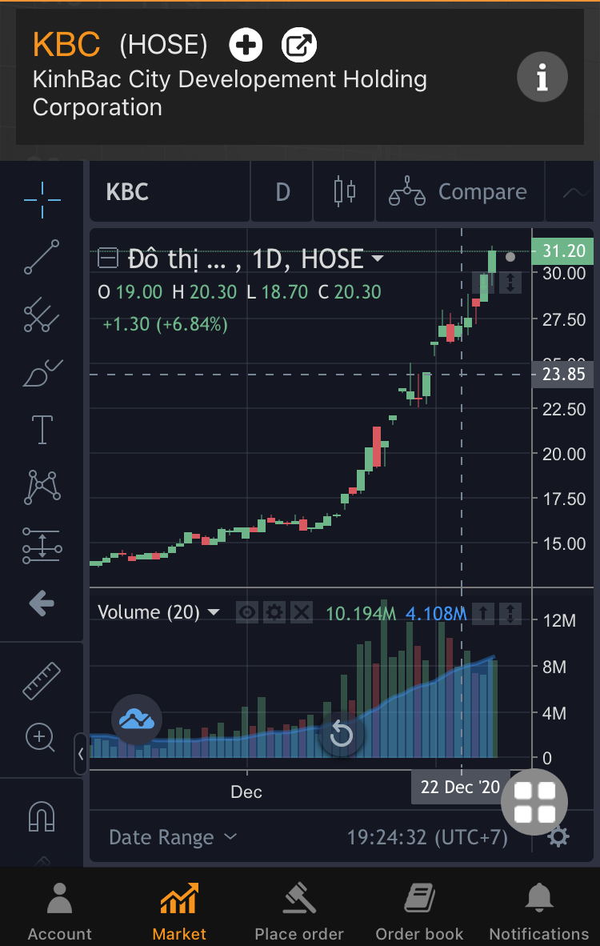
Task: Click the +1.30 (+6.84%) change value
Action: tap(166, 324)
